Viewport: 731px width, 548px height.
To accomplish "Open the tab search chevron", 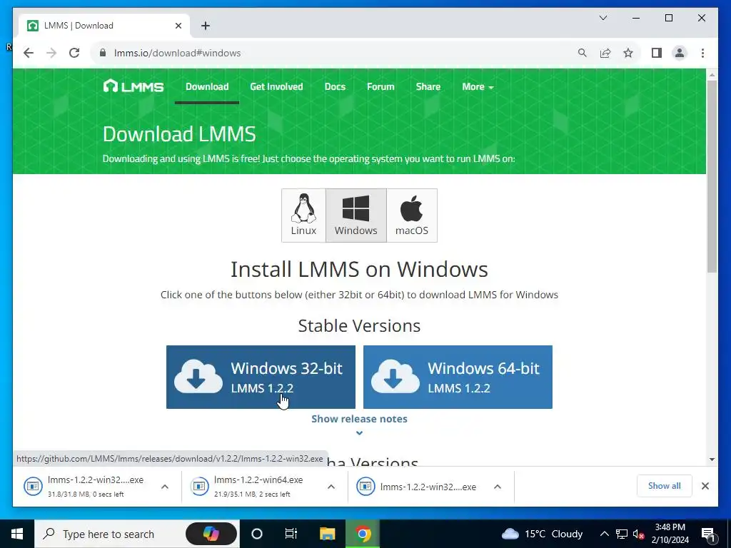I will (x=603, y=18).
